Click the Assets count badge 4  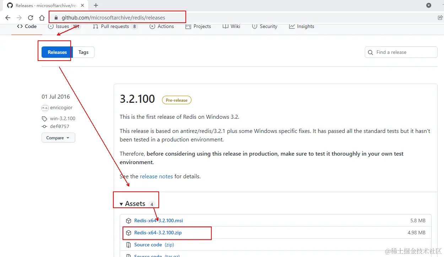point(152,204)
